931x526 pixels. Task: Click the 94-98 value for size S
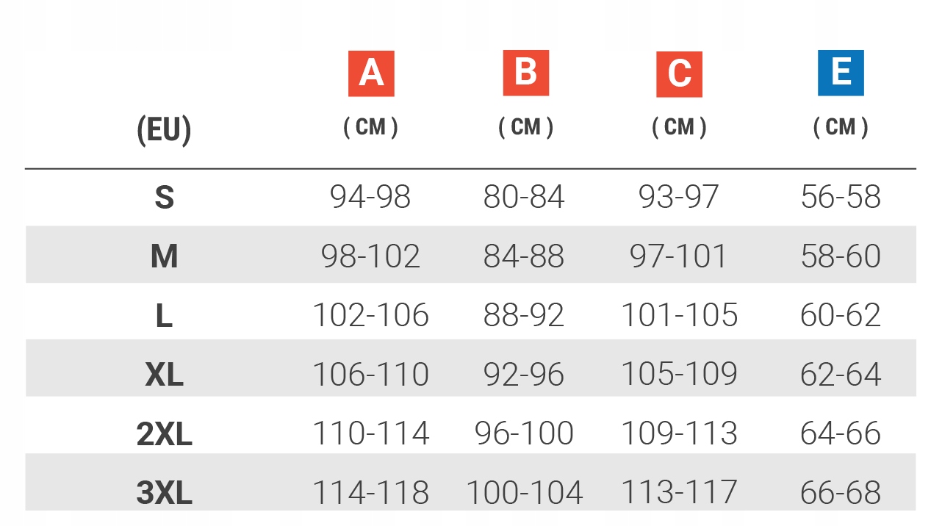370,197
